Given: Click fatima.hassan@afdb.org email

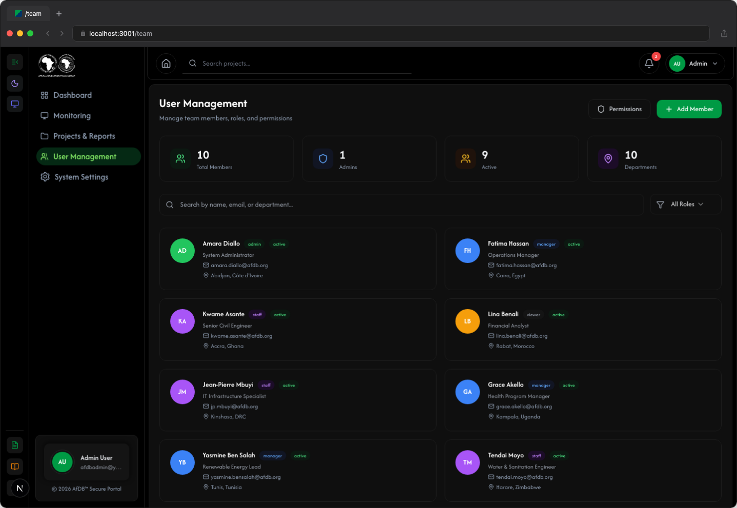Looking at the screenshot, I should tap(526, 266).
